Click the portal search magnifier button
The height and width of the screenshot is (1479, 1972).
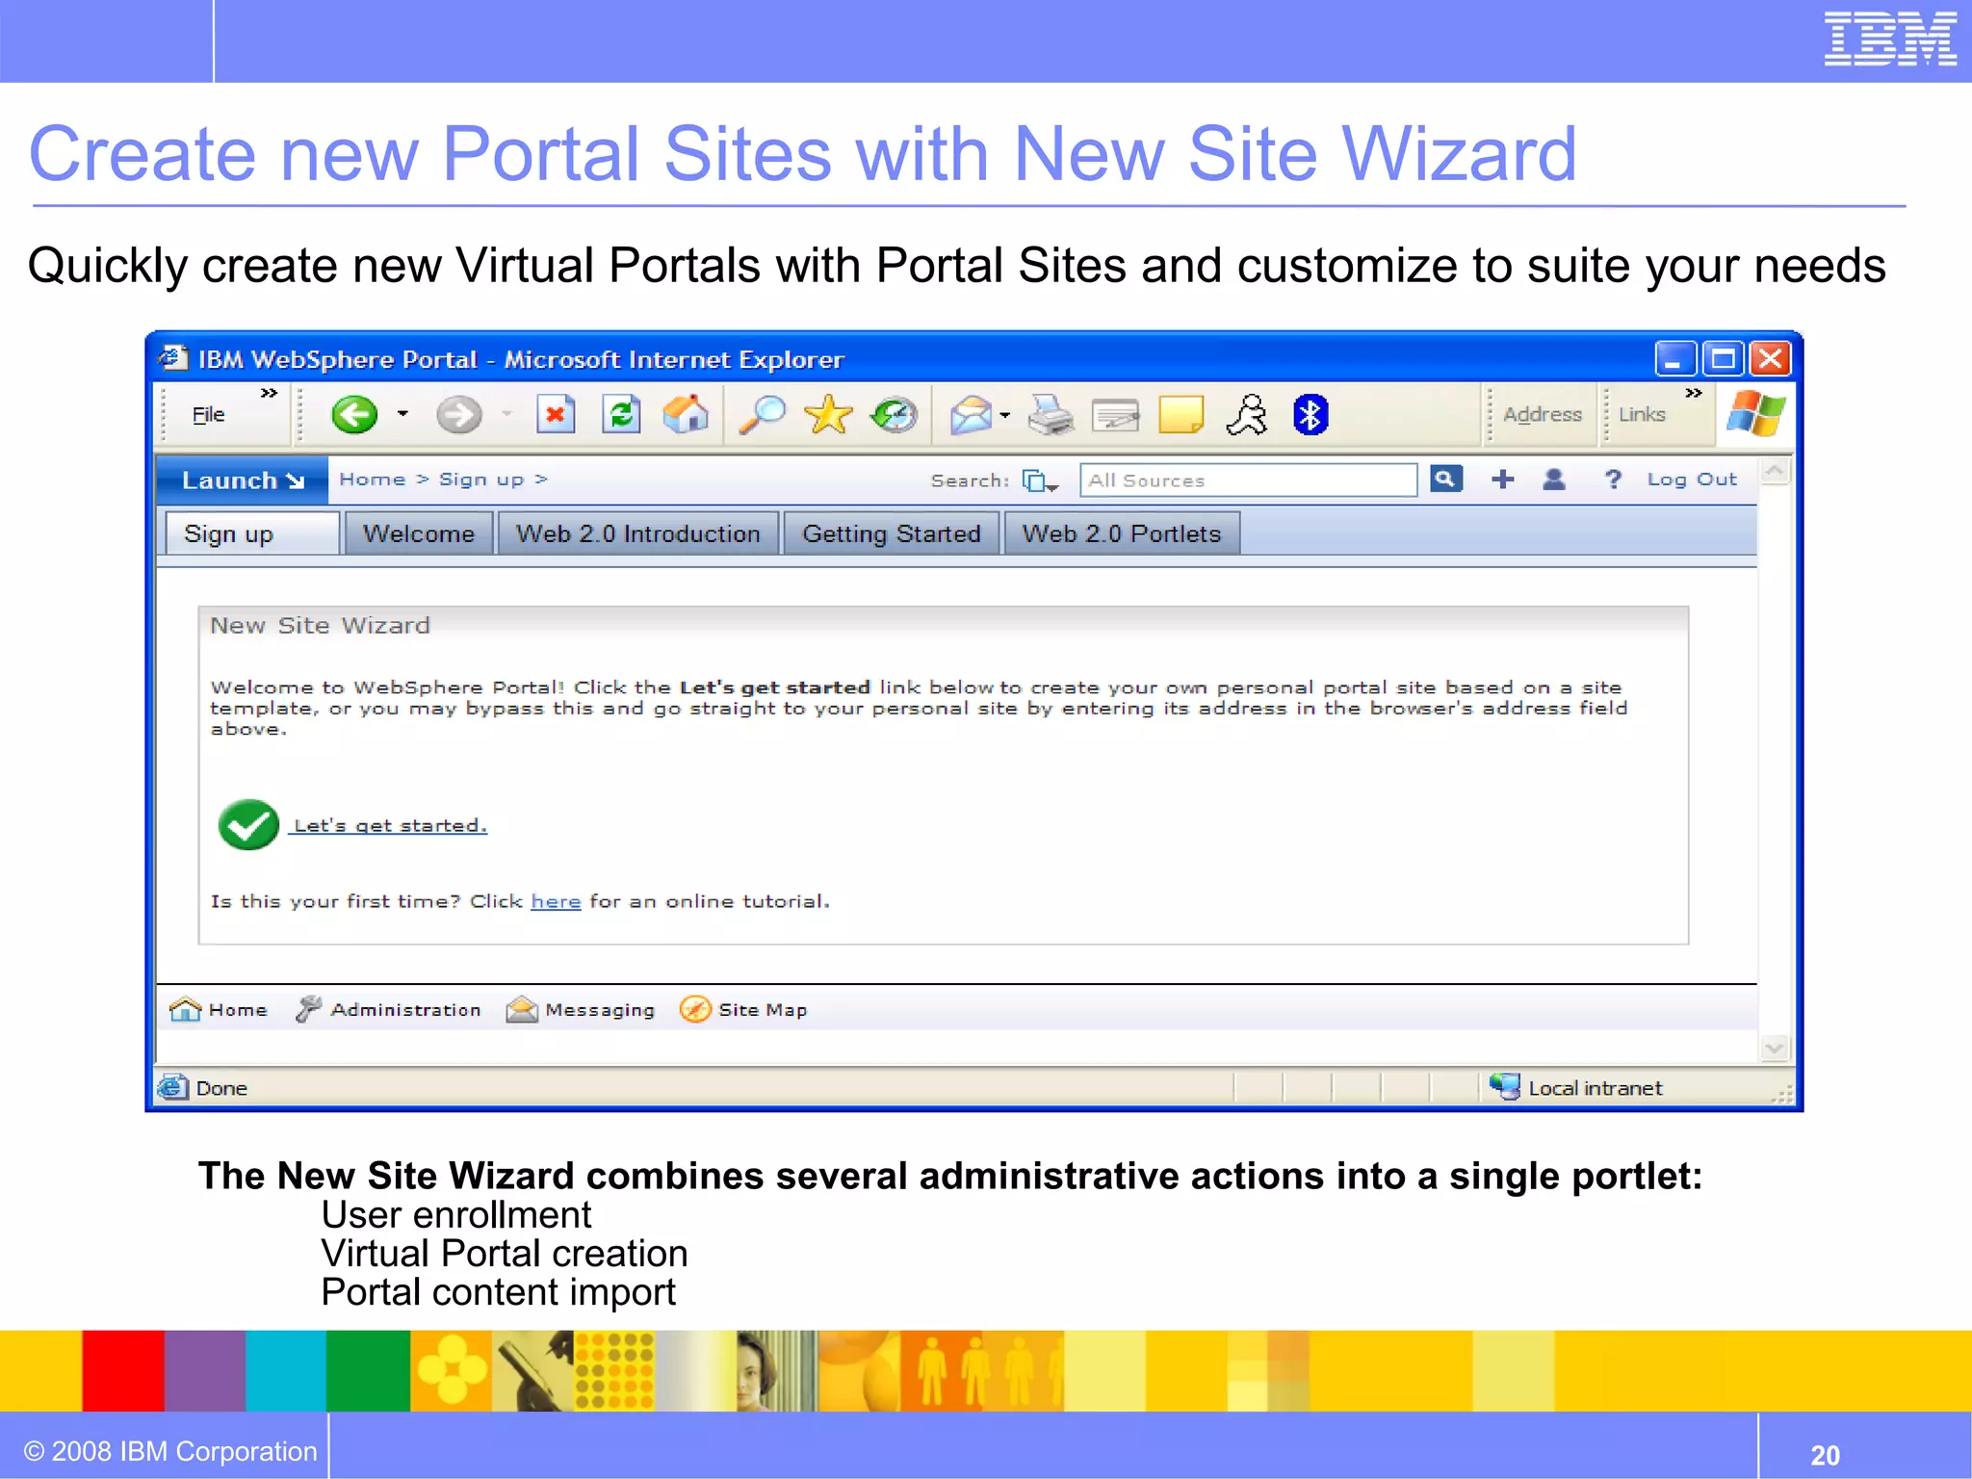[1445, 479]
